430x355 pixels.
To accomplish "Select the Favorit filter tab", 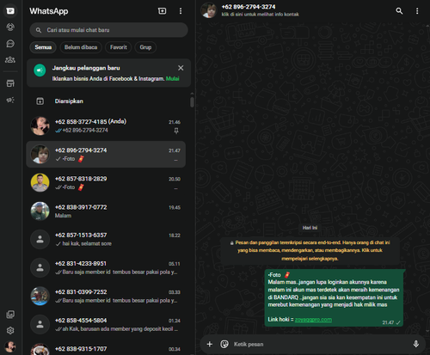I will tap(119, 47).
